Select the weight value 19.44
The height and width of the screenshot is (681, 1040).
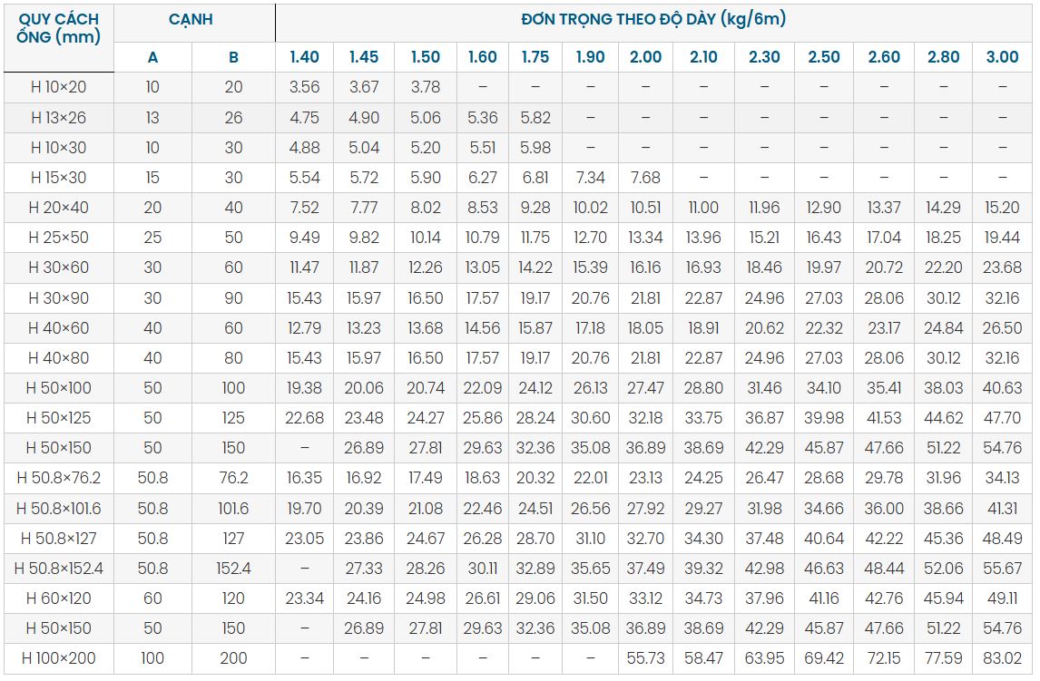click(x=1002, y=238)
